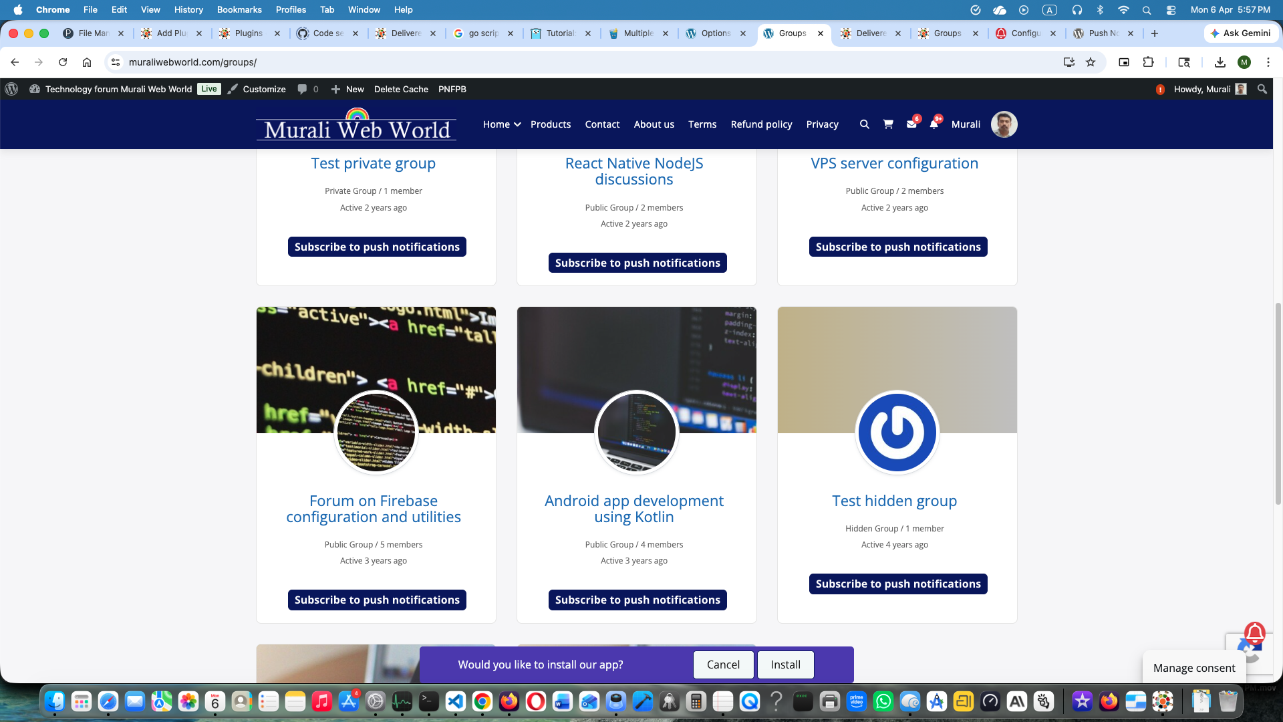Click the WordPress logo in admin bar
1283x722 pixels.
11,89
